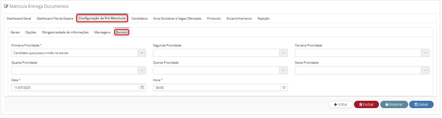The height and width of the screenshot is (118, 442).
Task: Open the Quinta Prioridade dropdown
Action: [220, 70]
